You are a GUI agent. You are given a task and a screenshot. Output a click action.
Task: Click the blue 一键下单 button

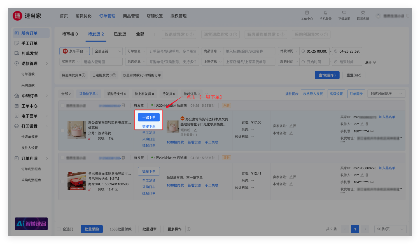point(149,117)
